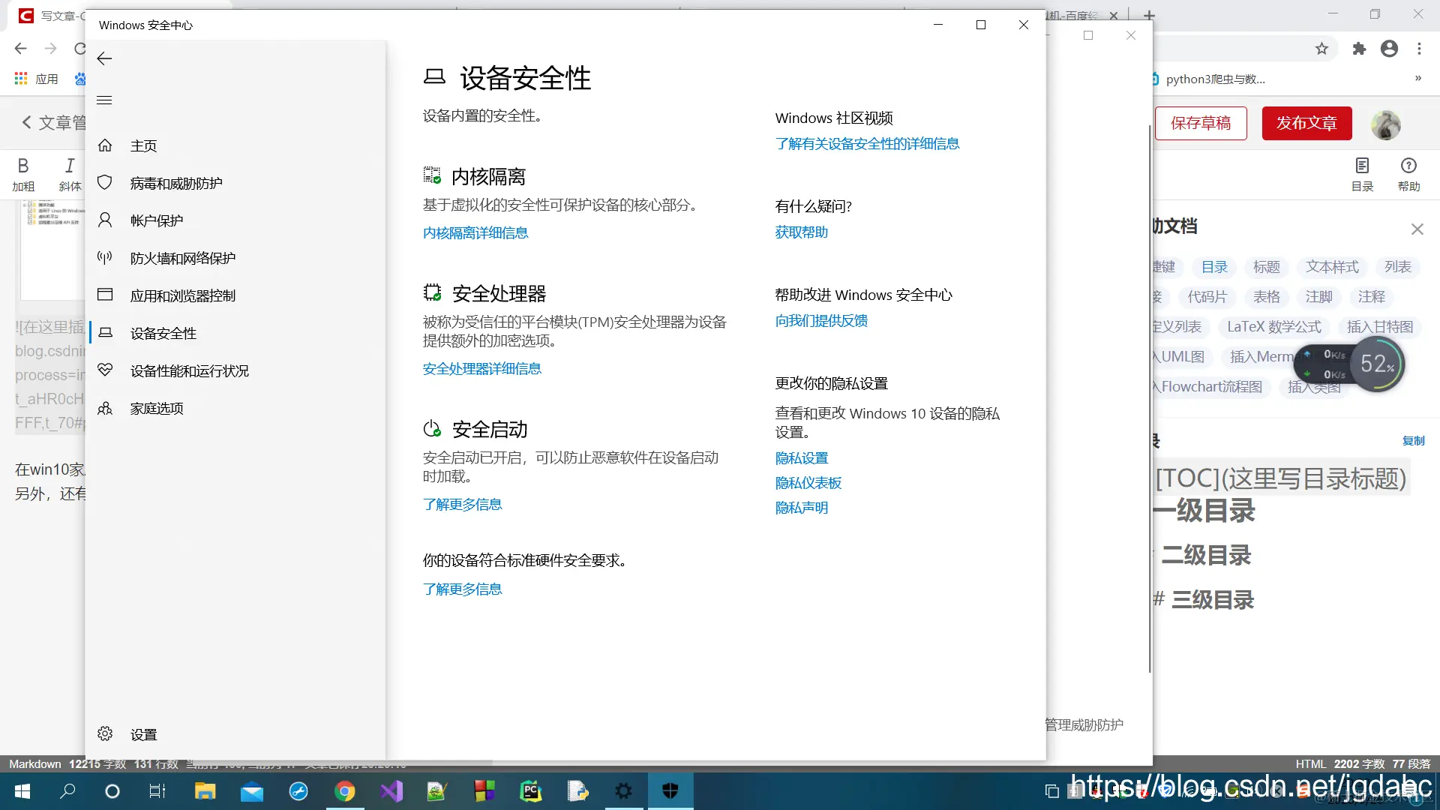Open Chrome's three-dot menu
Viewport: 1440px width, 810px height.
click(x=1420, y=49)
